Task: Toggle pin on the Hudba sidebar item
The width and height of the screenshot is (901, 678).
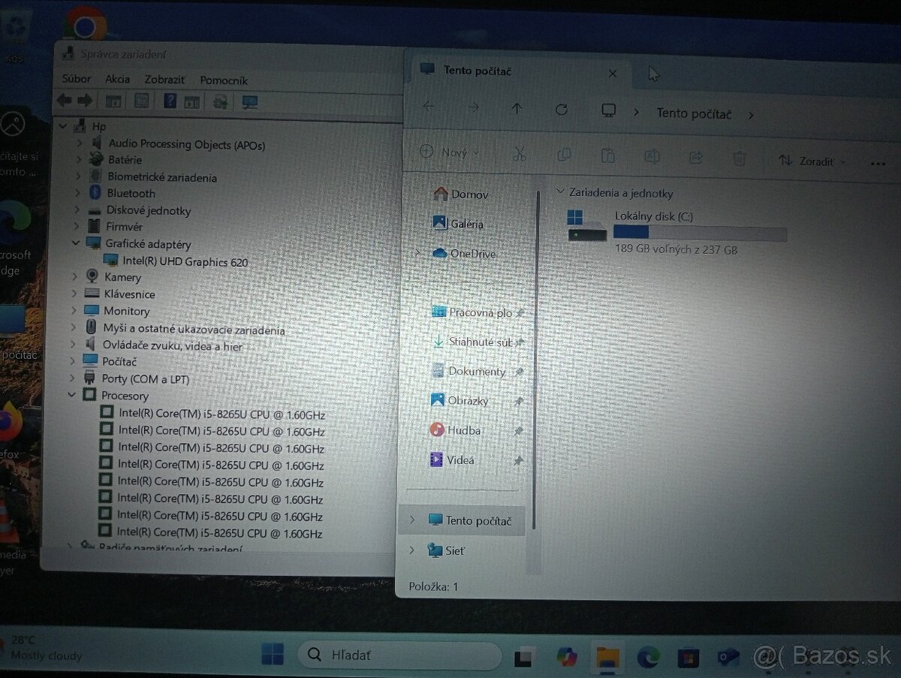Action: pos(517,429)
